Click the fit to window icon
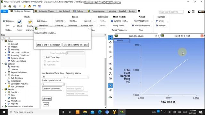Image resolution: width=205 pixels, height=115 pixels. tap(110, 64)
